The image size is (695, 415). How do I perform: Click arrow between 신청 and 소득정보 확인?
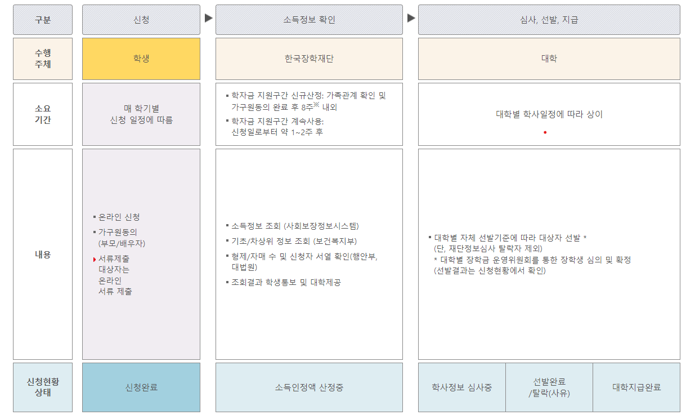[208, 18]
